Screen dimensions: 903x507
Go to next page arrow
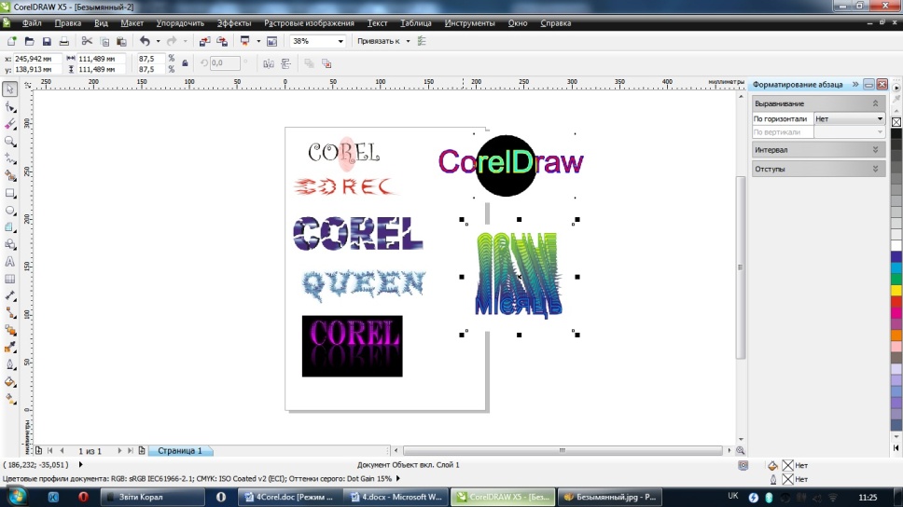pos(119,450)
